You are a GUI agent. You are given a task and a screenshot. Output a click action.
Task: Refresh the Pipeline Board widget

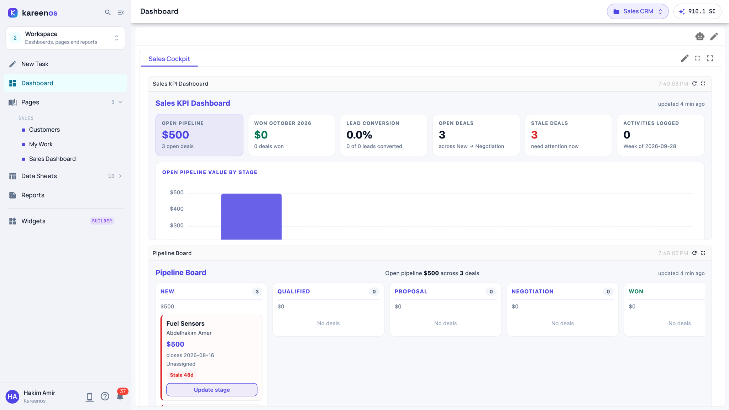(x=694, y=253)
